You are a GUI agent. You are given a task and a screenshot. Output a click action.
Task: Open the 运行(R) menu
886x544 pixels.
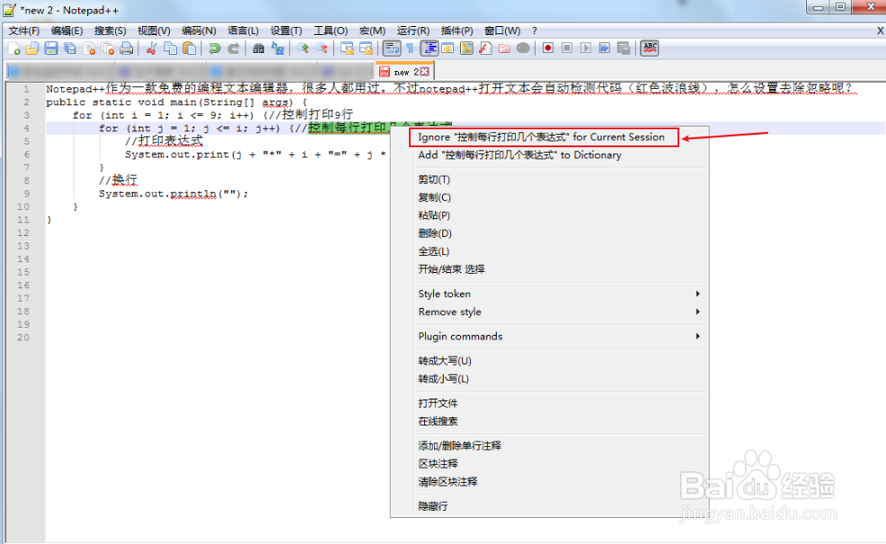coord(413,31)
